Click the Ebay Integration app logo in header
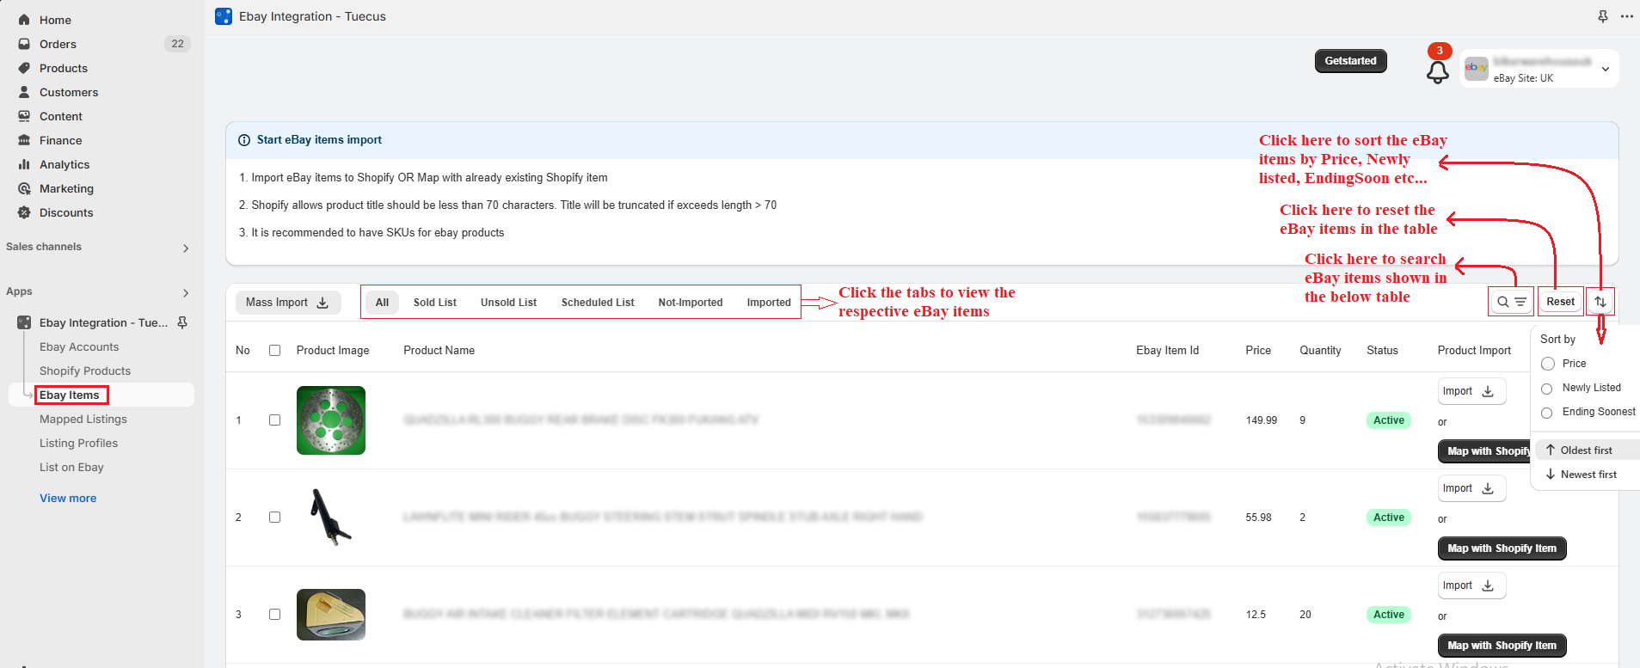The height and width of the screenshot is (668, 1640). coord(224,16)
